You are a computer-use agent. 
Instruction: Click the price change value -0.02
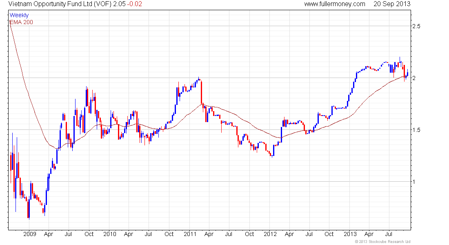135,4
